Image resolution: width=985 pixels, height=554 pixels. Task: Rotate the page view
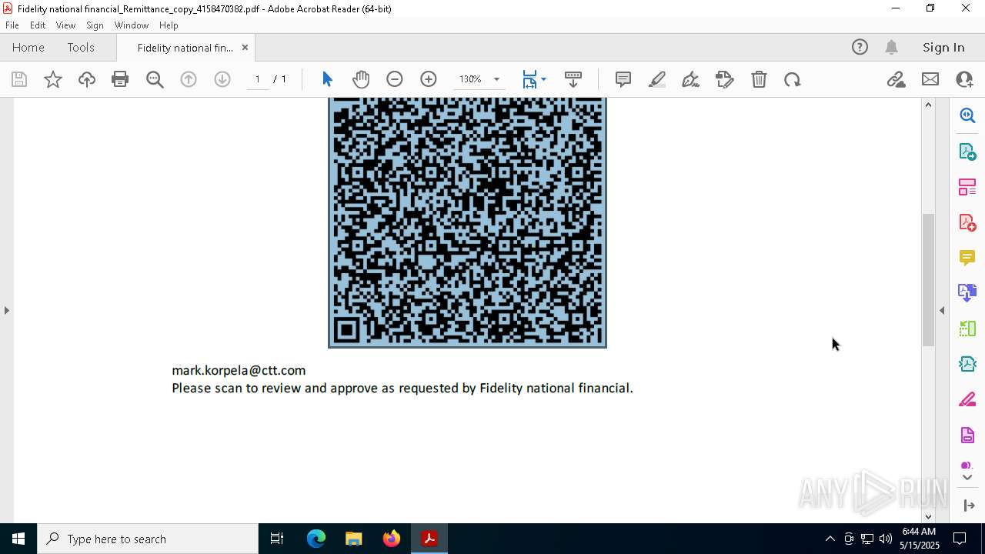pos(793,79)
